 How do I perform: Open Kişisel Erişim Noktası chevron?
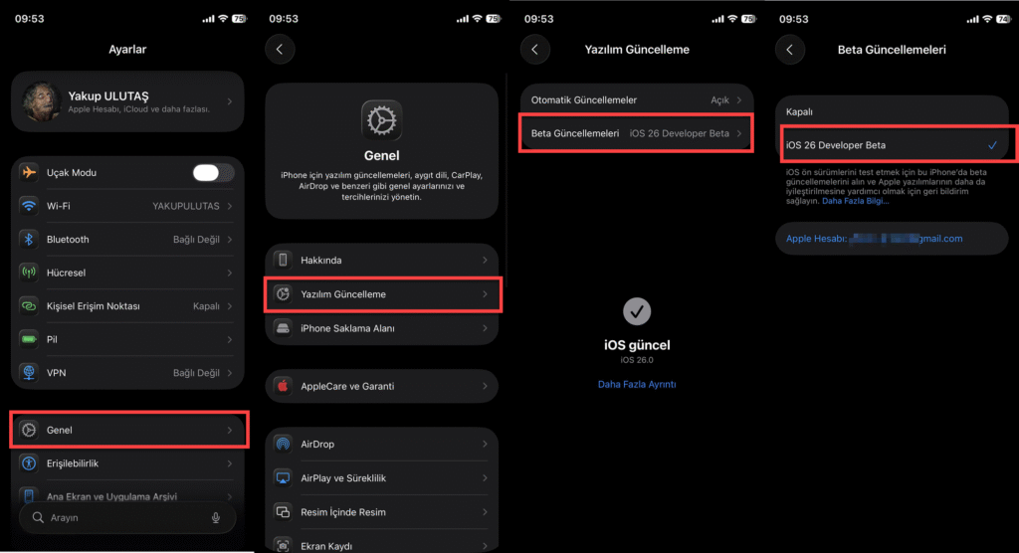230,306
